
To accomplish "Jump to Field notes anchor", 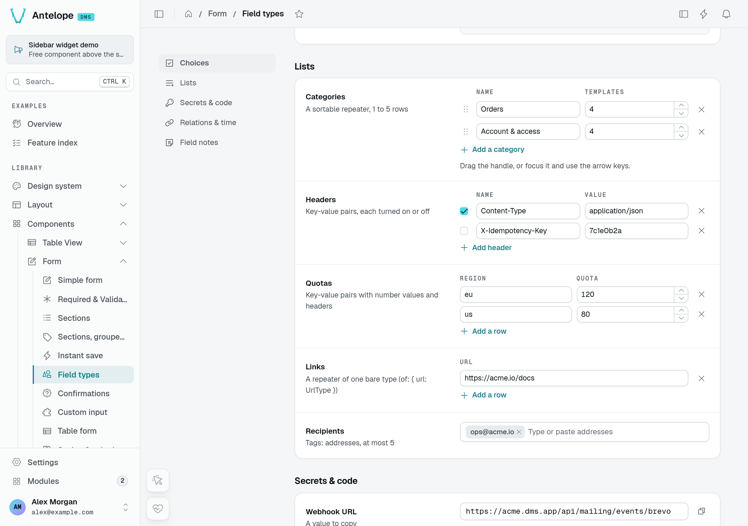I will [217, 142].
